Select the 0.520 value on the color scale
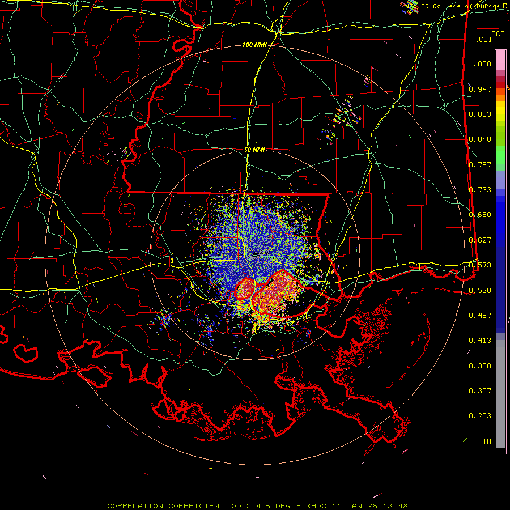Viewport: 510px width, 510px height. tap(480, 291)
